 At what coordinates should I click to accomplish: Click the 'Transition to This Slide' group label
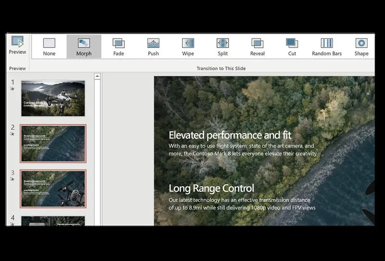click(221, 68)
